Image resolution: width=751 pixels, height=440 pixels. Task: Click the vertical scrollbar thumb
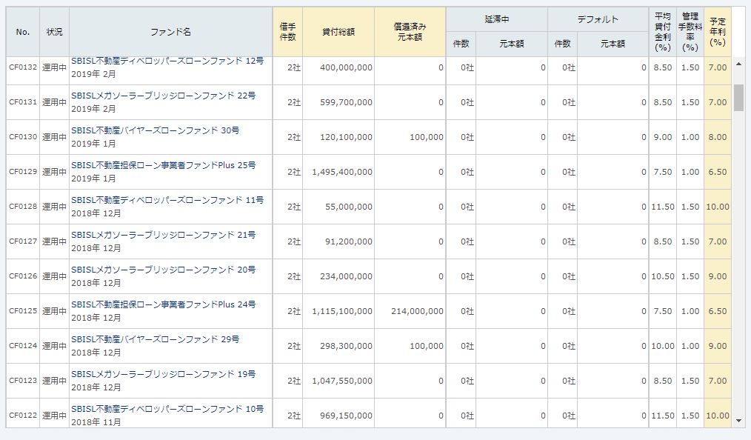point(738,98)
